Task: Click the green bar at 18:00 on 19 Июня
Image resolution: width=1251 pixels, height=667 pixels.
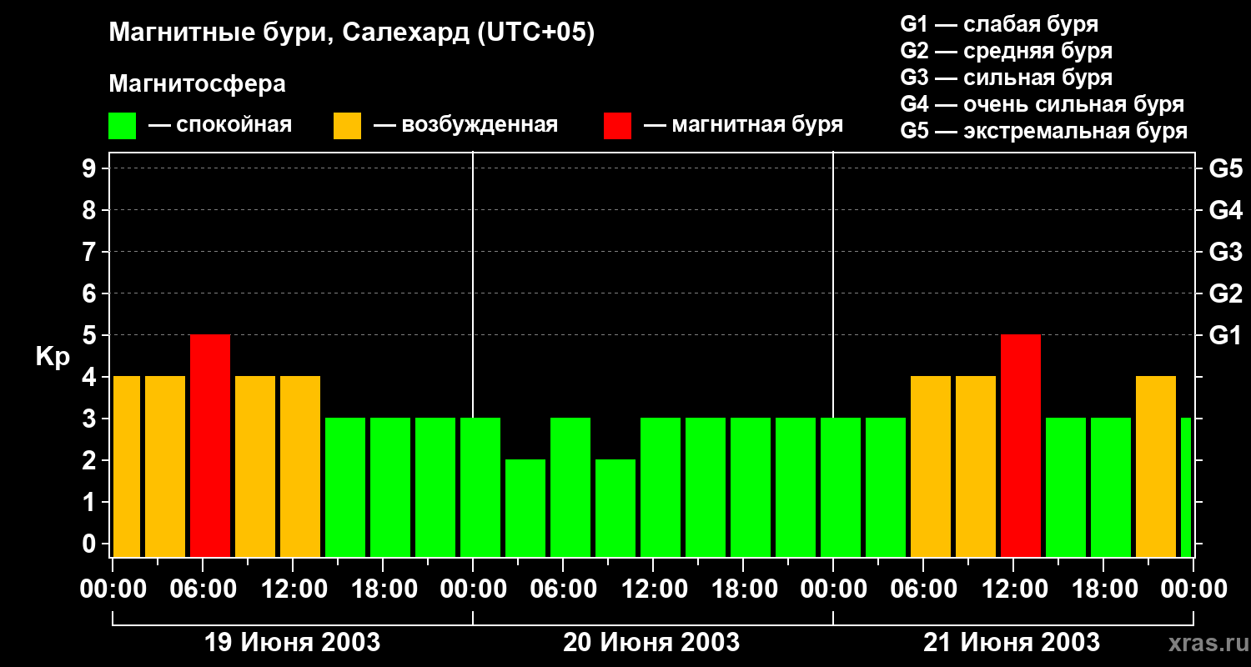Action: pos(390,487)
